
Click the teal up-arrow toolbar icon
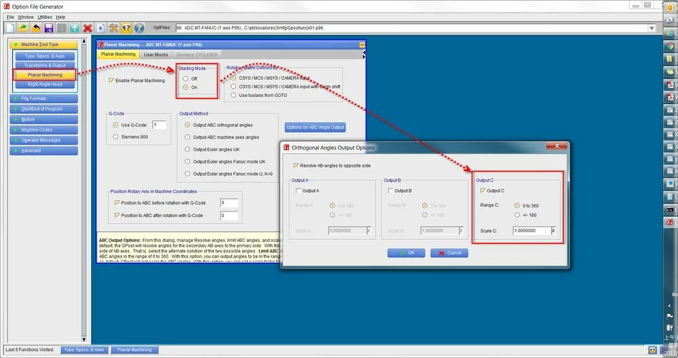(75, 28)
